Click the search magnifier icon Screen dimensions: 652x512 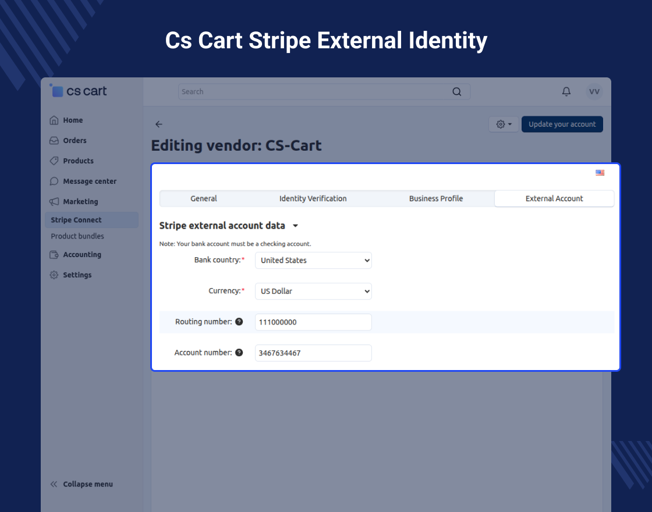(x=456, y=92)
